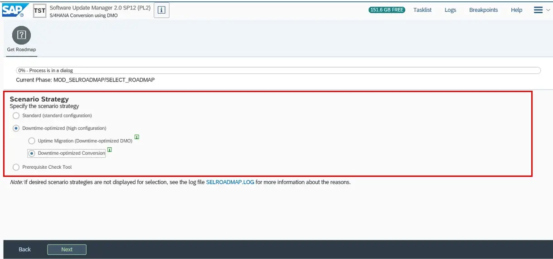Screen dimensions: 553x259
Task: Click the 151.6 GB FREE indicator
Action: click(387, 10)
